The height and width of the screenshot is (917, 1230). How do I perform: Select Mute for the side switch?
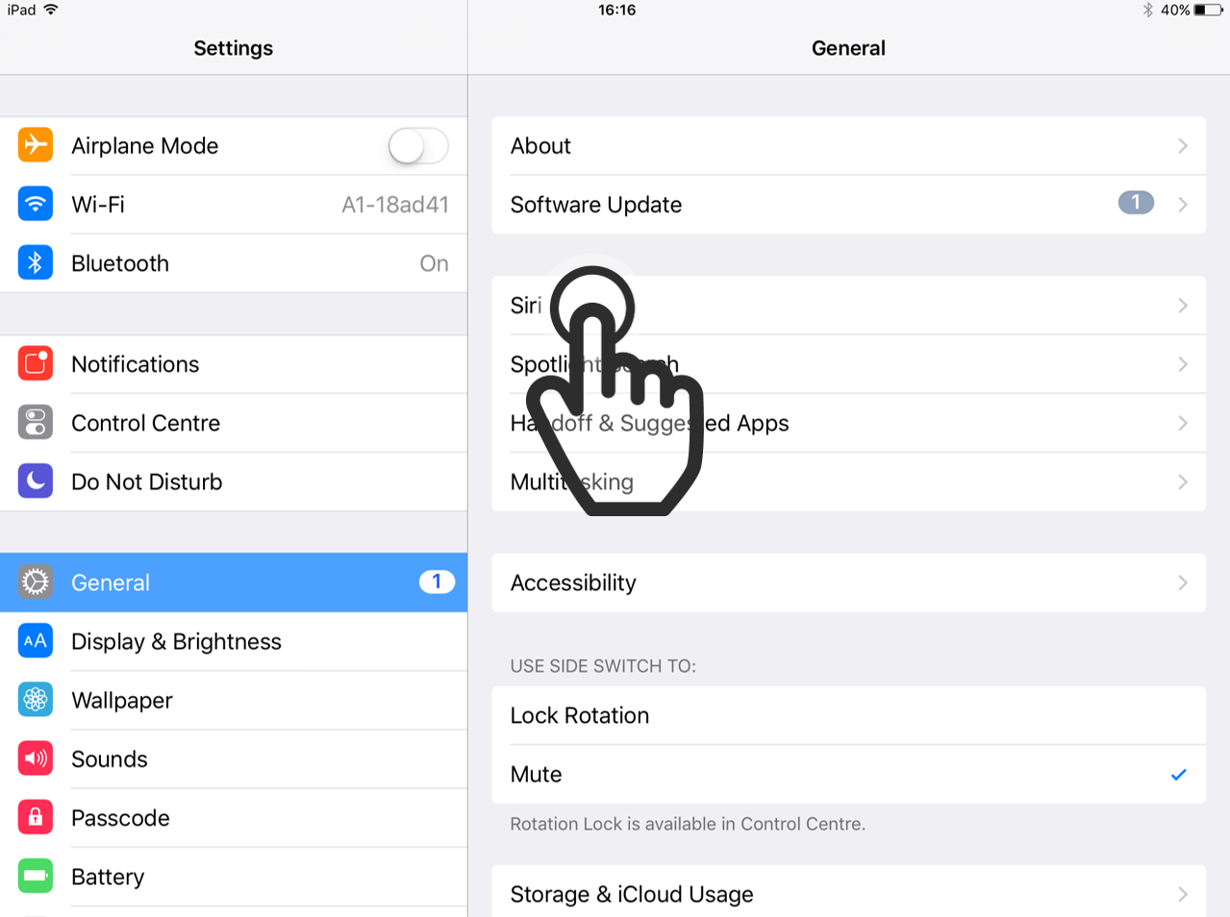point(848,774)
